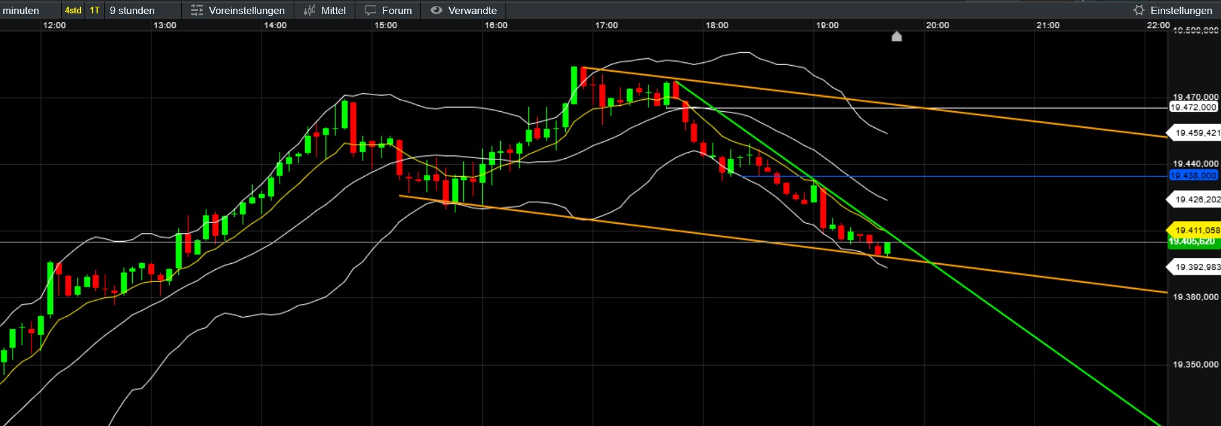Select the yellow 19.411,058 price tag
This screenshot has width=1221, height=426.
pyautogui.click(x=1194, y=230)
